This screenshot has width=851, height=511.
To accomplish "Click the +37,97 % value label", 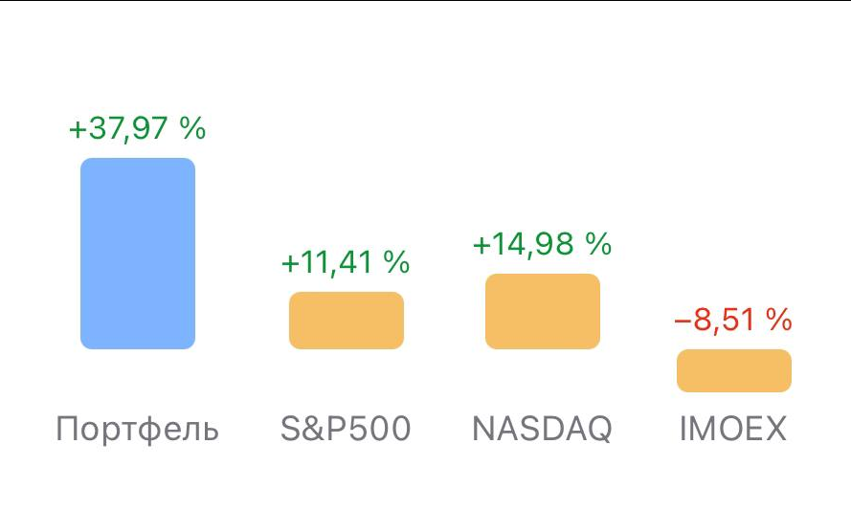I will (137, 128).
